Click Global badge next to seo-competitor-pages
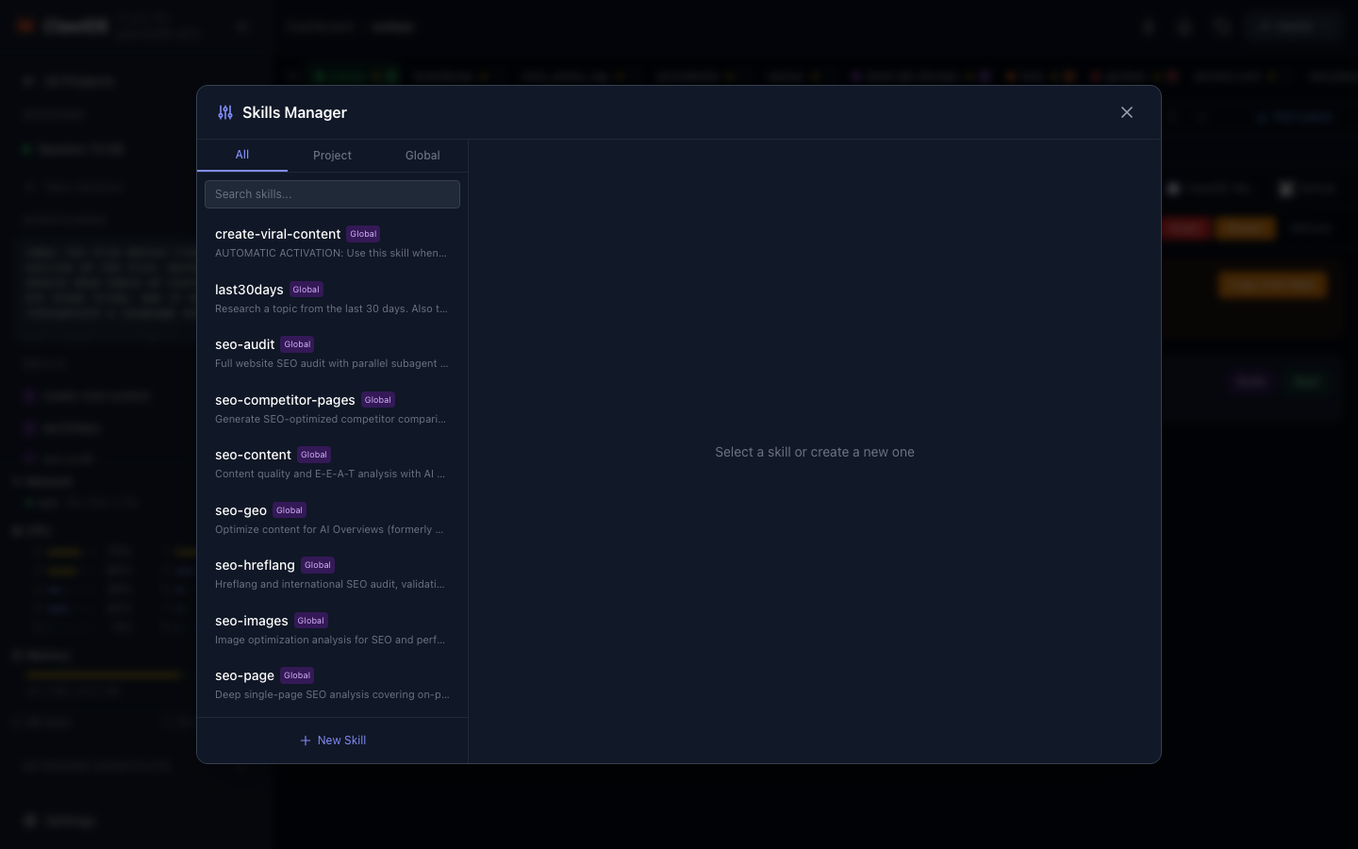The image size is (1358, 849). (x=378, y=400)
